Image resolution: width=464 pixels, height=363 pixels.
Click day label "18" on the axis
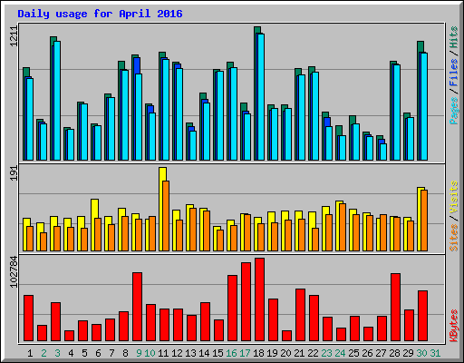tap(258, 353)
